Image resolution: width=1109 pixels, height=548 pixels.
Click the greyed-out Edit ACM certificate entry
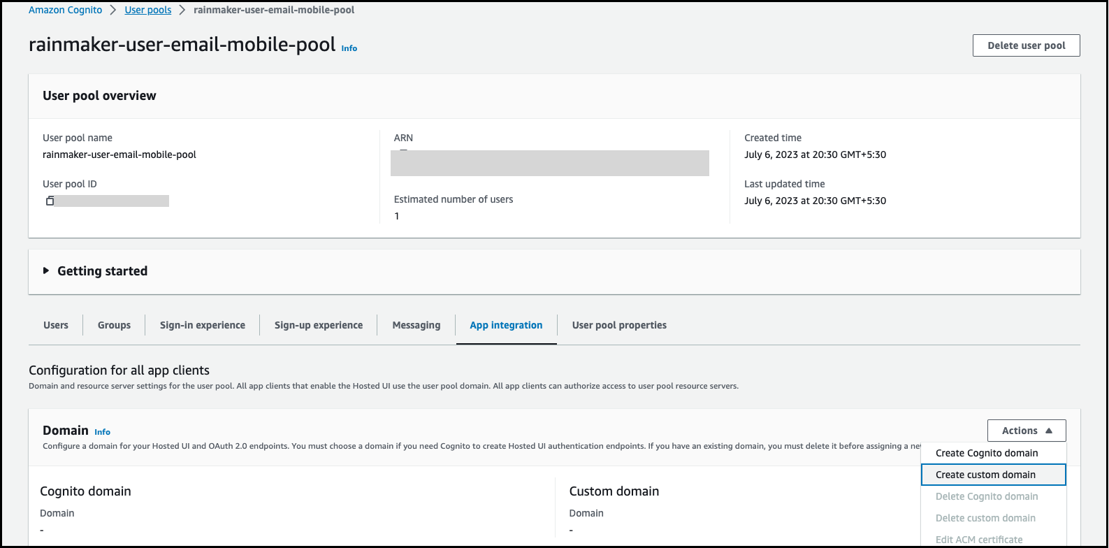coord(979,540)
